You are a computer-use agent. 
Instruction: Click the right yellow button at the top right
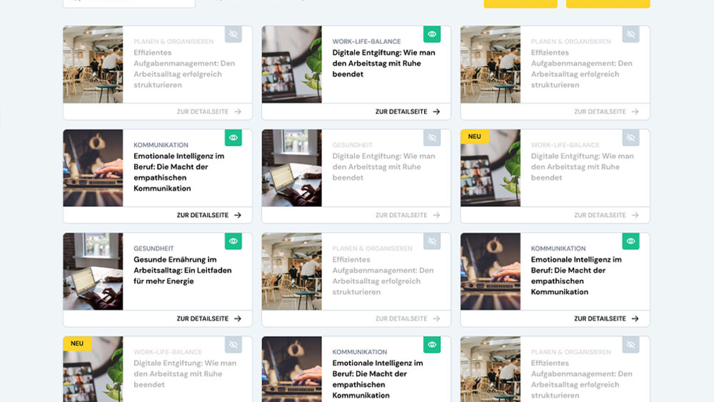(x=608, y=4)
